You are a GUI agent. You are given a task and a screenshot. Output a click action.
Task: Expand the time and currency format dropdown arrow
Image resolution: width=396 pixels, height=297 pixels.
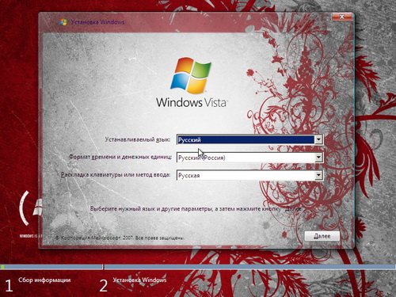coord(318,158)
